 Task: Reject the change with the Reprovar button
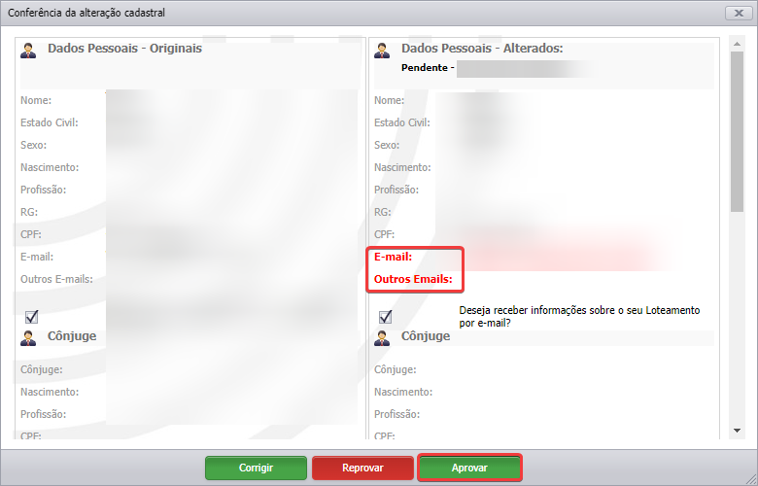362,468
